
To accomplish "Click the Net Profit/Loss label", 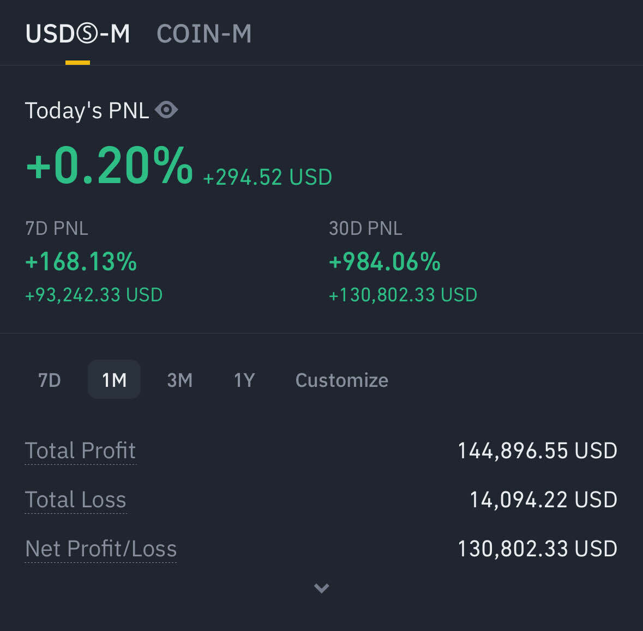I will [101, 549].
